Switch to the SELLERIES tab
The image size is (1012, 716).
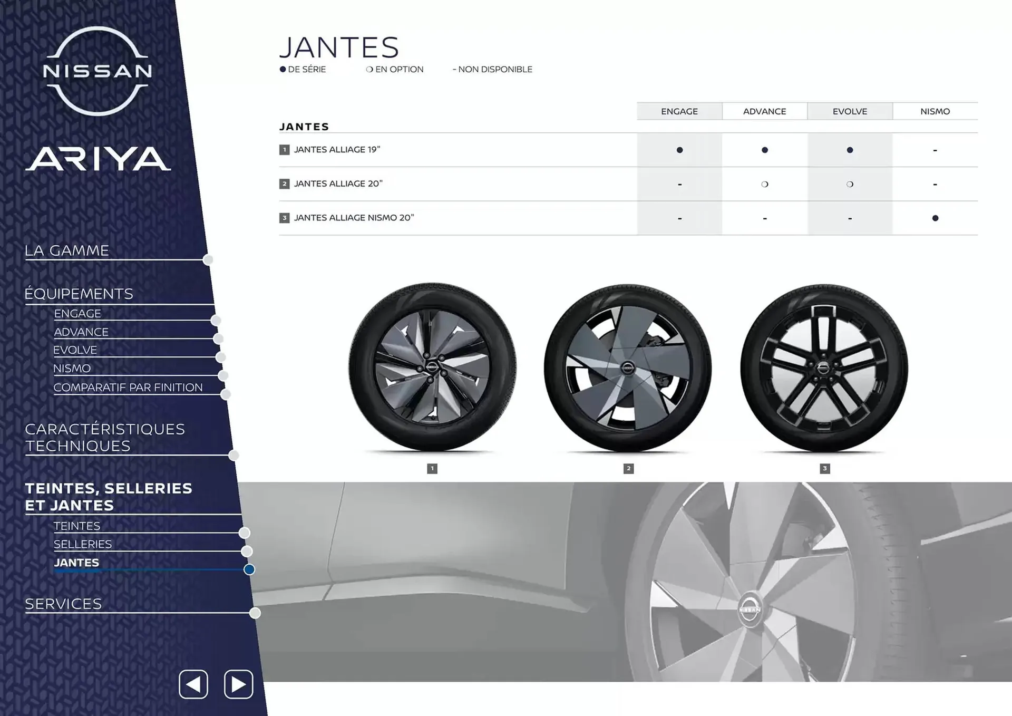click(82, 544)
